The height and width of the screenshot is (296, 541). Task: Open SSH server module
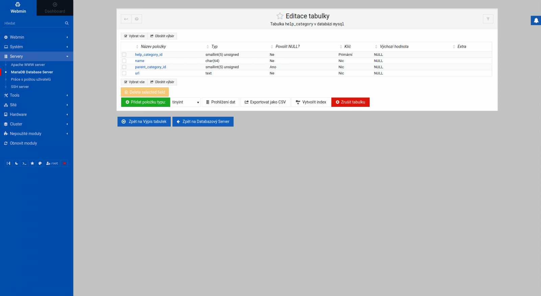(20, 87)
